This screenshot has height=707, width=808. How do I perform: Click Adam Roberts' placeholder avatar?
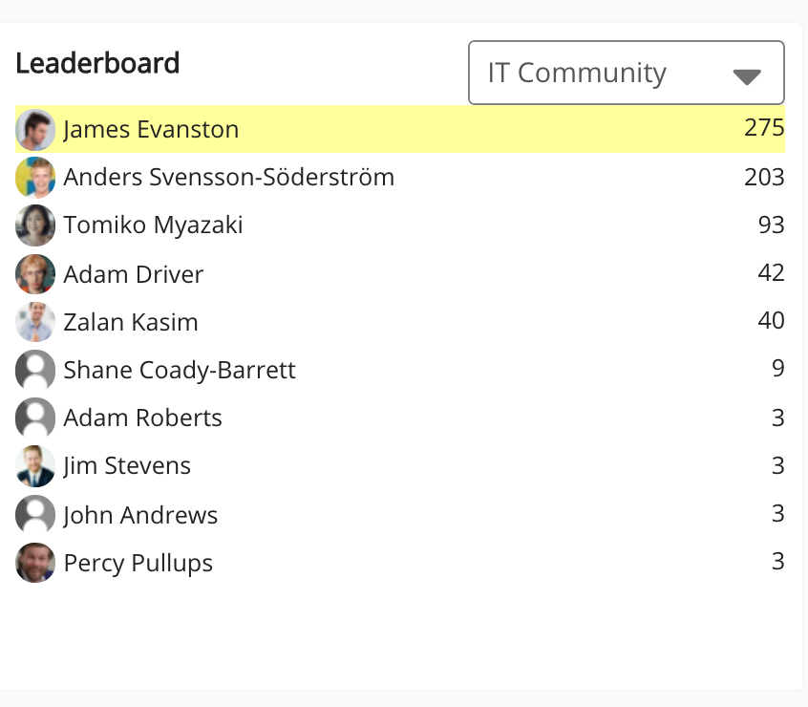tap(35, 418)
